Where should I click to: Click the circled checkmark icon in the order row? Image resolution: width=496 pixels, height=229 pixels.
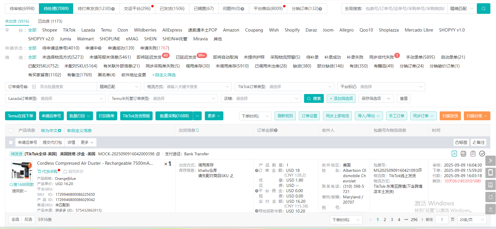[x=482, y=154]
